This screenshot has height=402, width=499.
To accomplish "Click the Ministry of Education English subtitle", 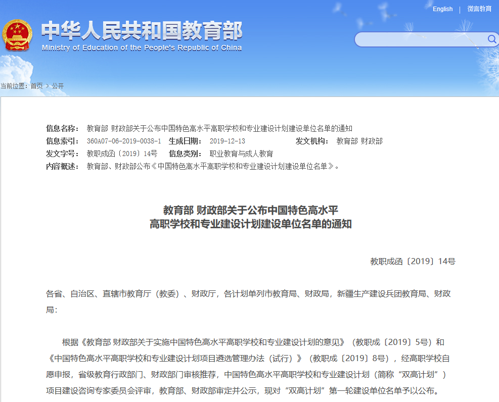I will pyautogui.click(x=142, y=48).
